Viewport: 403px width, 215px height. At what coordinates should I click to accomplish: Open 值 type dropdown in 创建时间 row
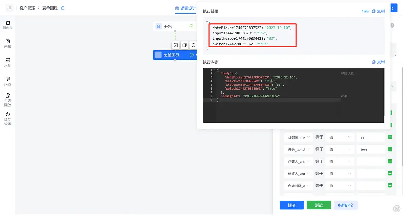[340, 185]
